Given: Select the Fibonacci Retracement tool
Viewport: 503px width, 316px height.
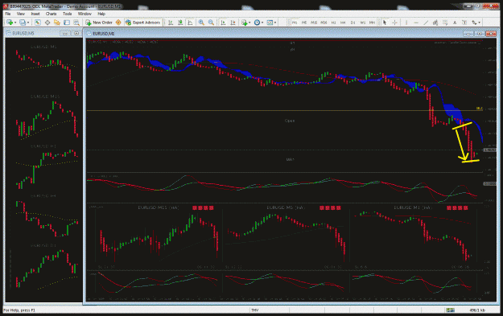Looking at the screenshot, I should [445, 23].
